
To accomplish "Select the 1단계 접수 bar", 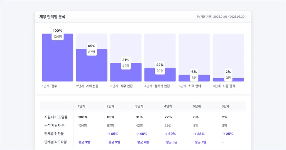I will pos(58,58).
